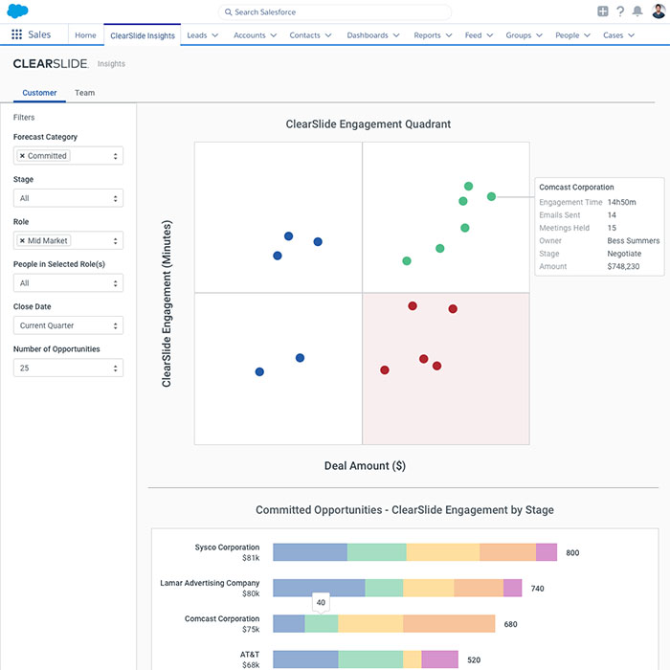The height and width of the screenshot is (670, 670).
Task: Open the help question mark icon
Action: point(620,11)
